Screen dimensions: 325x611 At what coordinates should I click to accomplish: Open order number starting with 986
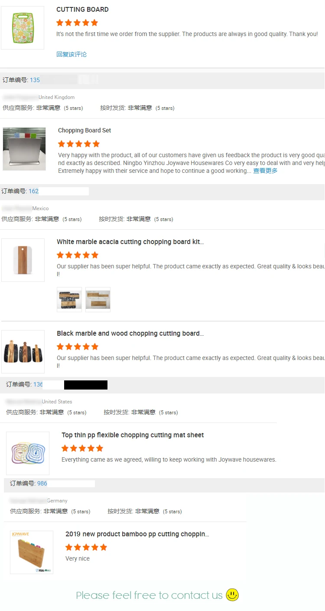point(42,483)
